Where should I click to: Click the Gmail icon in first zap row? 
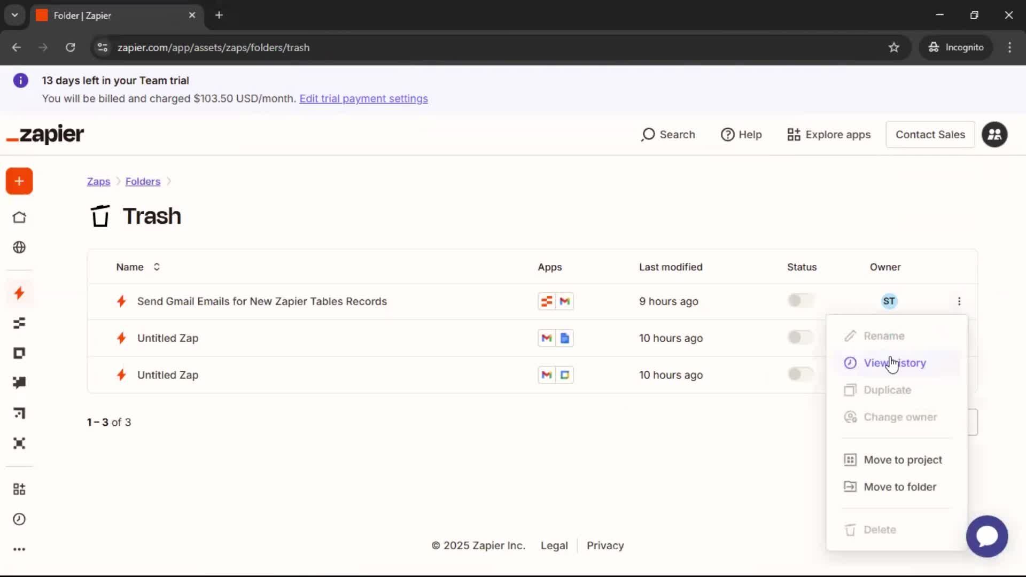tap(565, 301)
